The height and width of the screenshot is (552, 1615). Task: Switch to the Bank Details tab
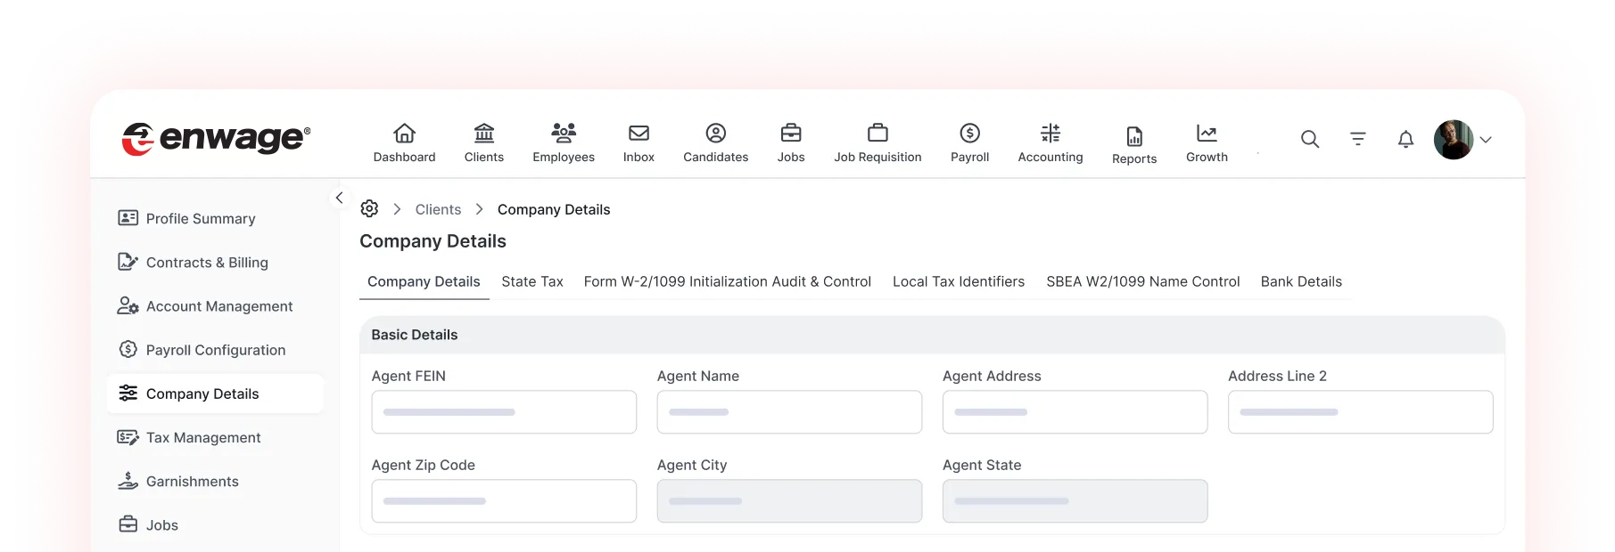click(x=1300, y=281)
